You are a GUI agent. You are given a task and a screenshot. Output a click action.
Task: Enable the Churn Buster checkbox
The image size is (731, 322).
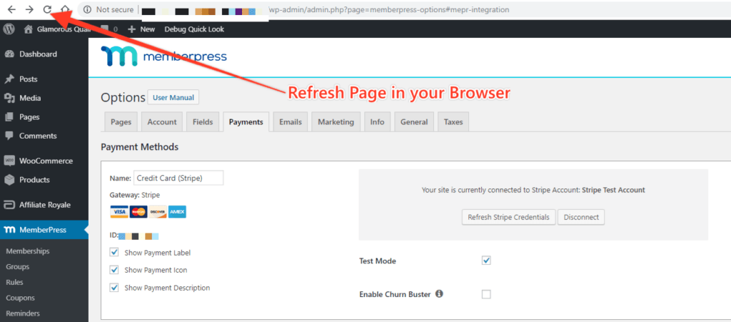pyautogui.click(x=486, y=294)
